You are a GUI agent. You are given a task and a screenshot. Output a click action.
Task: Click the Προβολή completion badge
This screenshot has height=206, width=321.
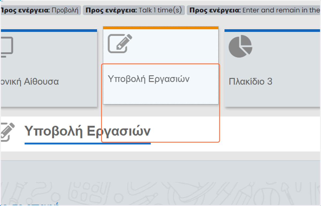40,10
